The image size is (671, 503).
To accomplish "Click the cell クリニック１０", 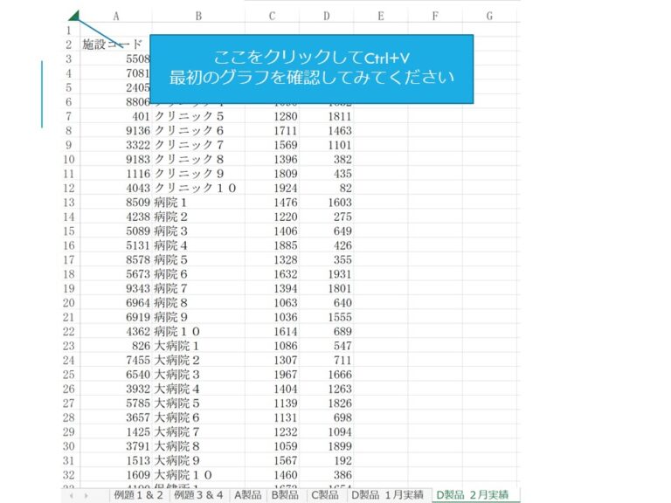I will coord(198,188).
